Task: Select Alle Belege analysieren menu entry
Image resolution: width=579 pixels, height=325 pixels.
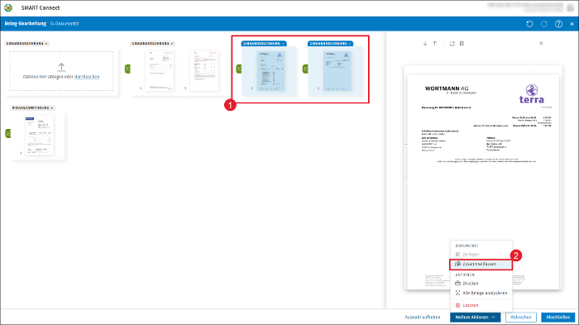Action: pos(481,293)
